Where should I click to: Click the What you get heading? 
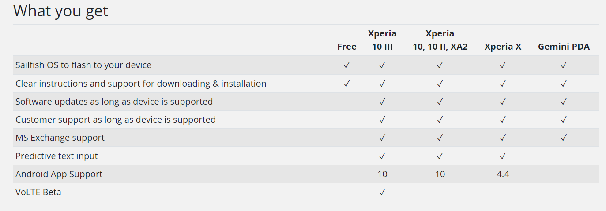(x=61, y=11)
